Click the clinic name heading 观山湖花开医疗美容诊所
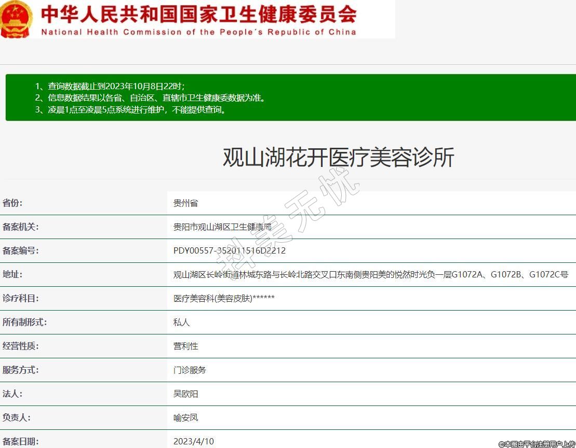Image resolution: width=576 pixels, height=448 pixels. click(x=338, y=157)
